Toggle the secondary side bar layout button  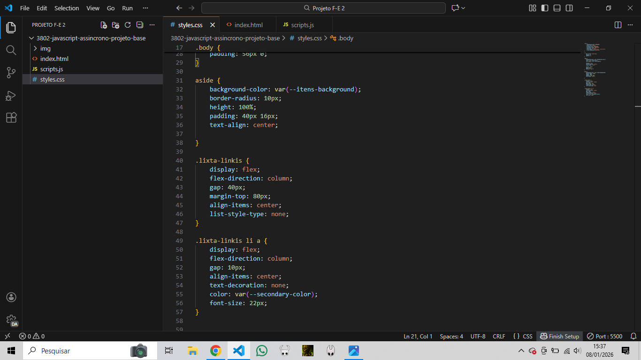tap(569, 8)
